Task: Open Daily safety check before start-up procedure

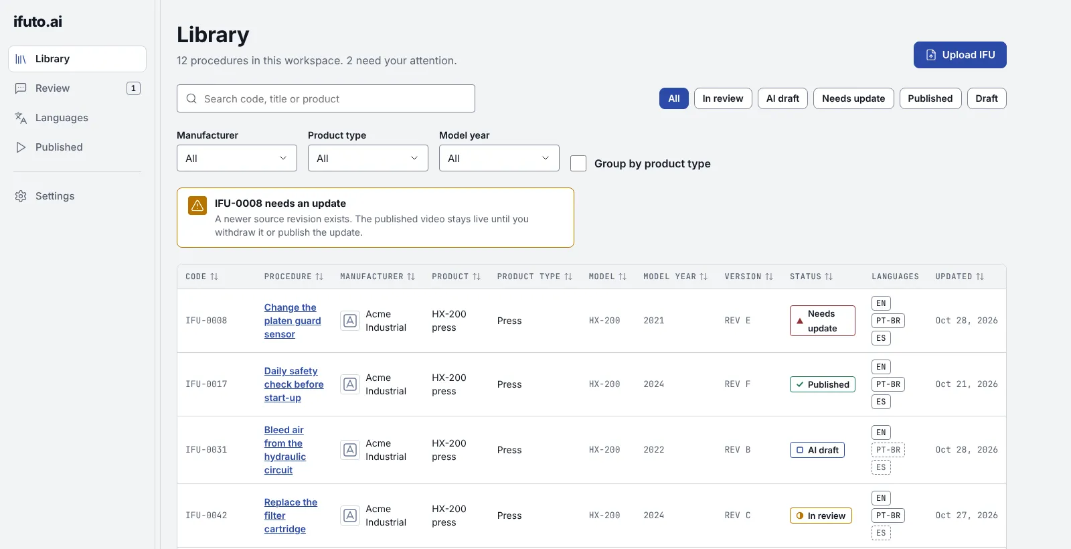Action: (294, 384)
